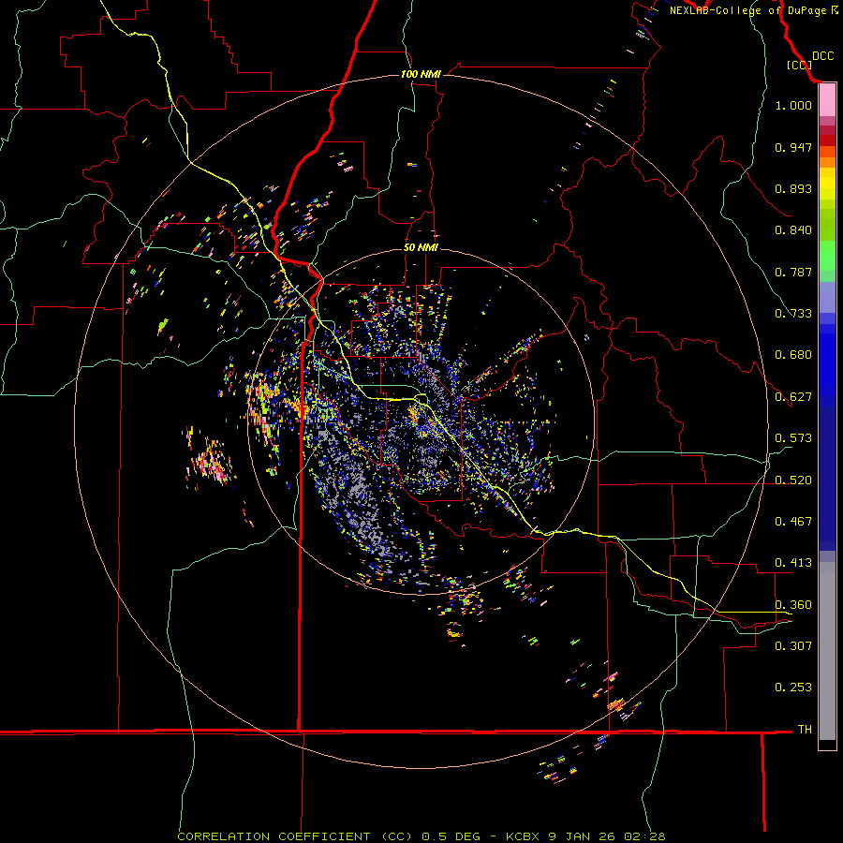Click the 0.787 scale value
843x843 pixels.
[793, 272]
